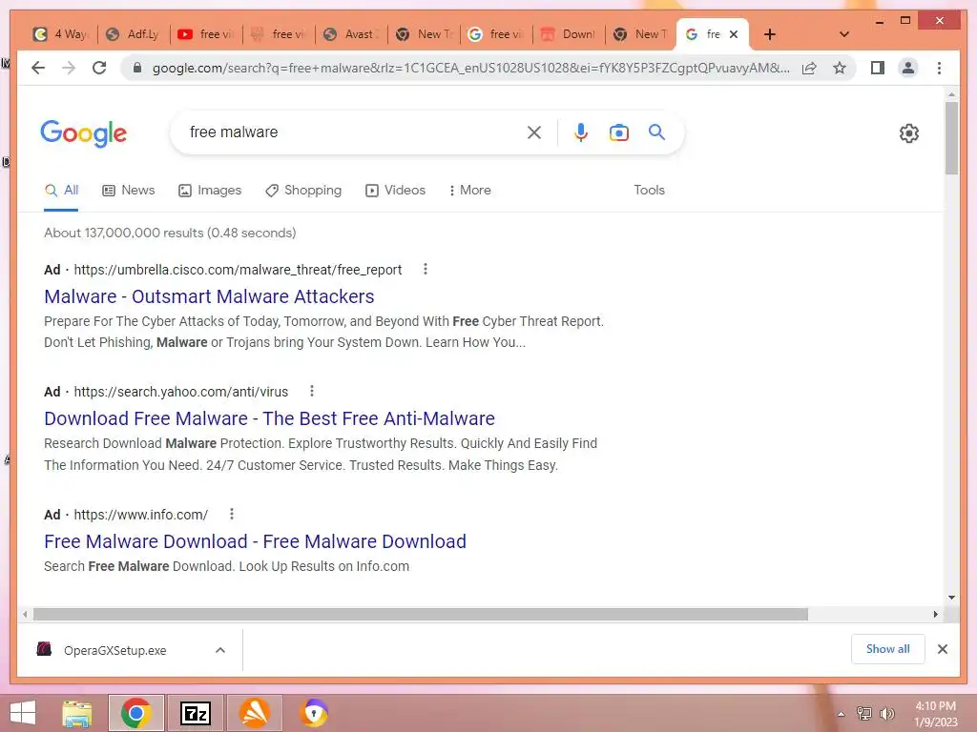Open 'Malware - Outsmart Malware Attackers' link
The height and width of the screenshot is (732, 977).
click(x=209, y=296)
